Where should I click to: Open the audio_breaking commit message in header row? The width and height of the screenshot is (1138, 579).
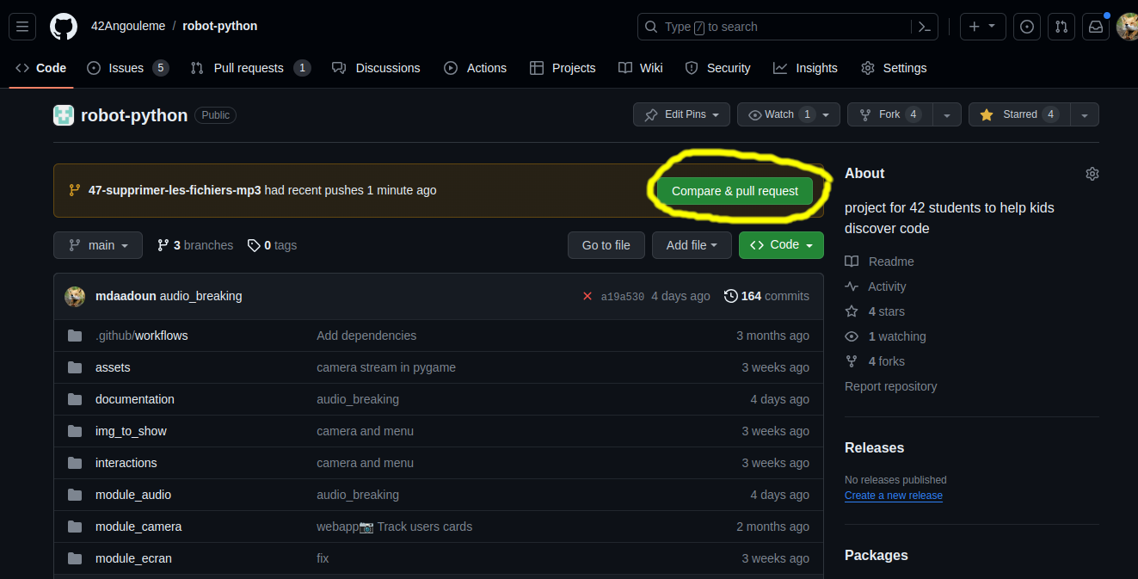click(x=200, y=296)
